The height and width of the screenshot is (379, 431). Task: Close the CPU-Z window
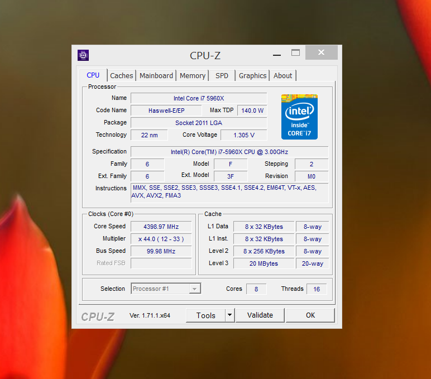click(x=322, y=52)
